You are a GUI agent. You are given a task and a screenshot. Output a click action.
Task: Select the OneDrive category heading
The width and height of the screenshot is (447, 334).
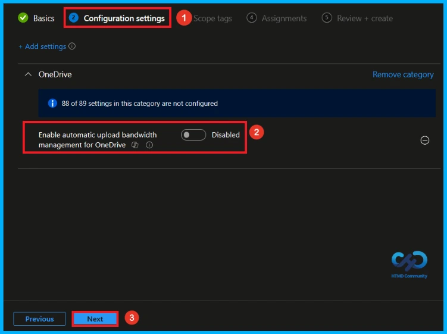[55, 74]
